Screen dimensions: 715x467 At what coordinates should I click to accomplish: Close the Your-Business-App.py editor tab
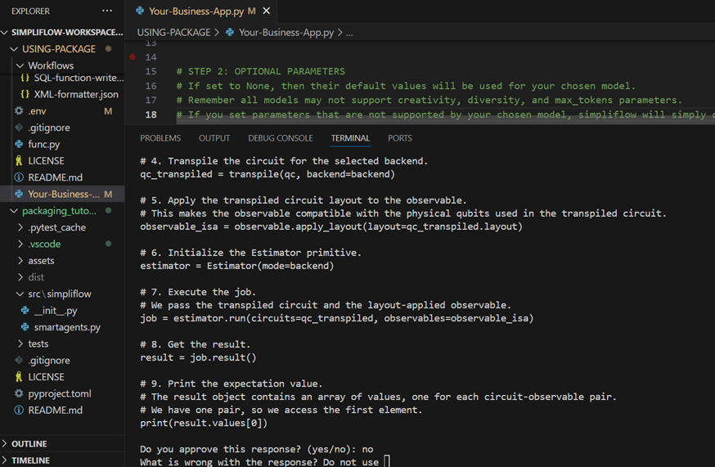[x=267, y=11]
